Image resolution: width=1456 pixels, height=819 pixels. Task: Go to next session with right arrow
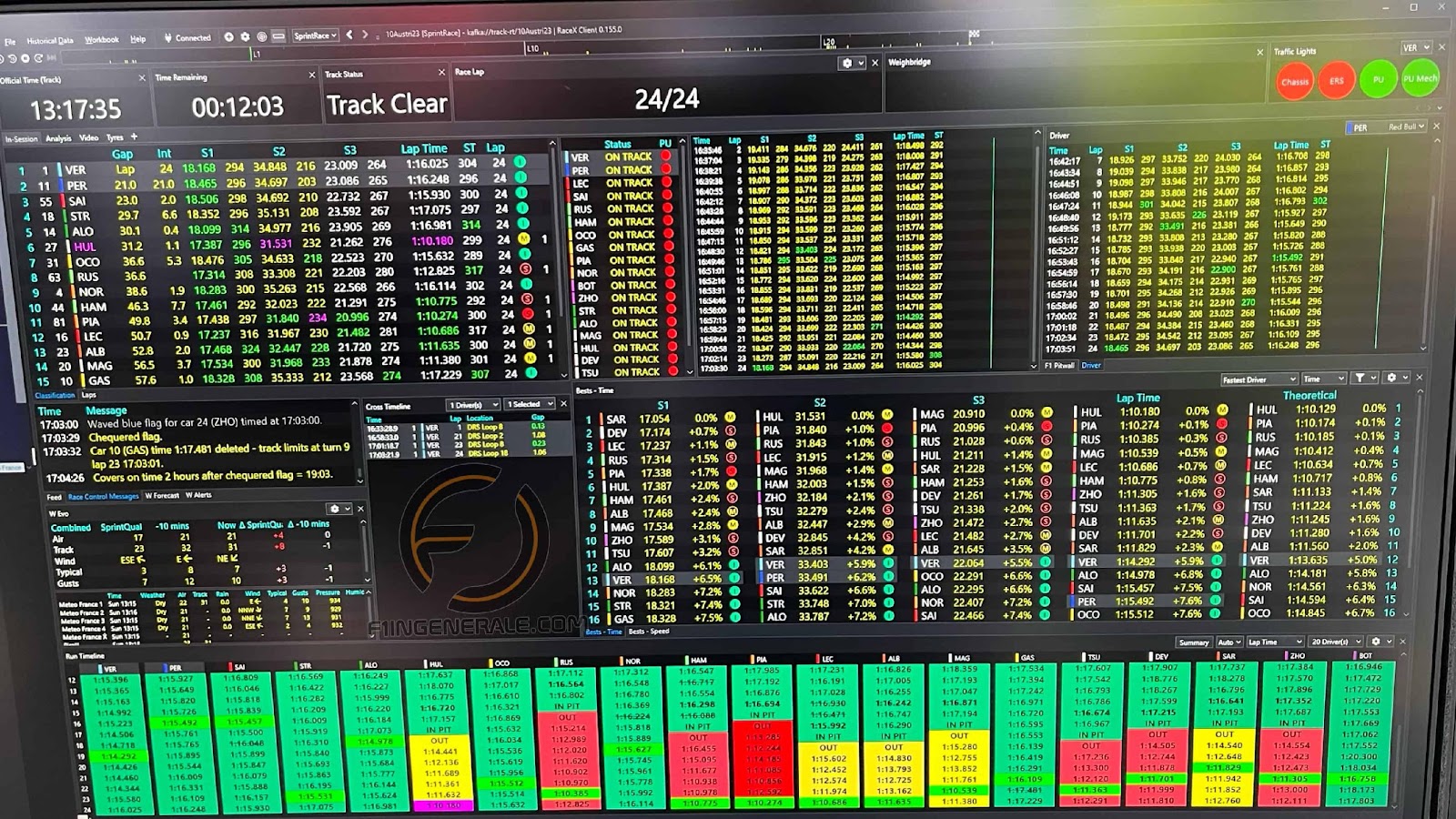[365, 35]
